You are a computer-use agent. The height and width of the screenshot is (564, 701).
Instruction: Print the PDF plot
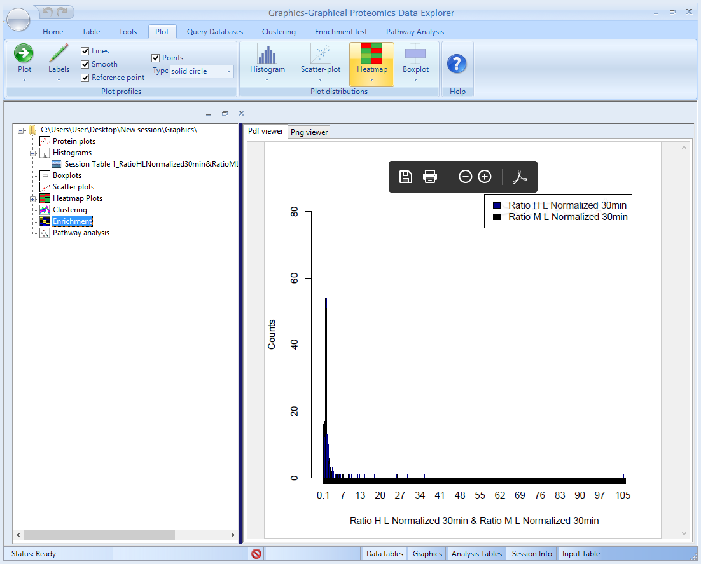point(429,177)
